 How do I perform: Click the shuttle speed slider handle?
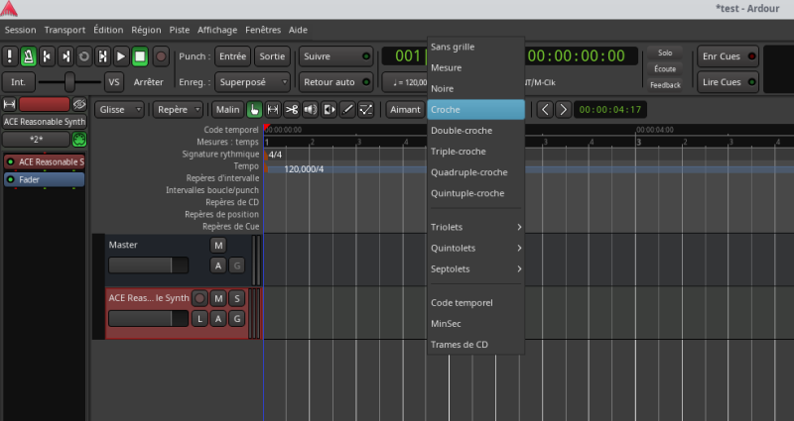(68, 82)
